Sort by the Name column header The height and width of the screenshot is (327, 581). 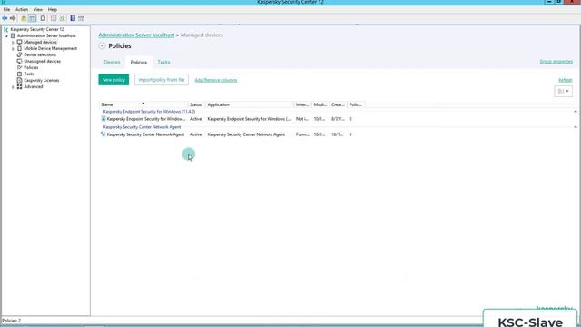tap(143, 104)
